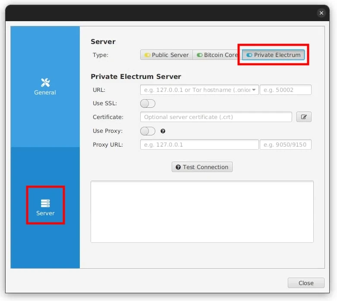Turn on the Use Proxy switch

pos(148,131)
